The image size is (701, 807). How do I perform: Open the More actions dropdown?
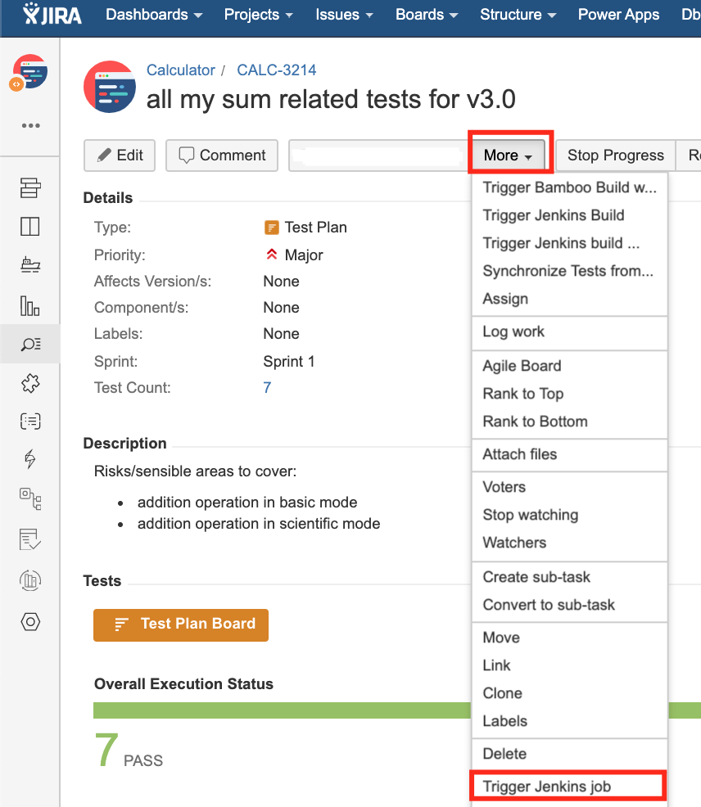tap(508, 155)
